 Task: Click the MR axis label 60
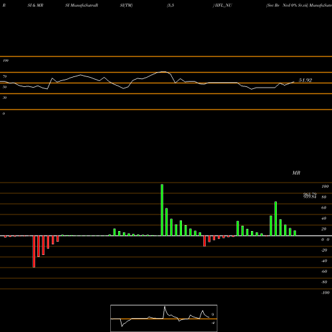[324, 208]
